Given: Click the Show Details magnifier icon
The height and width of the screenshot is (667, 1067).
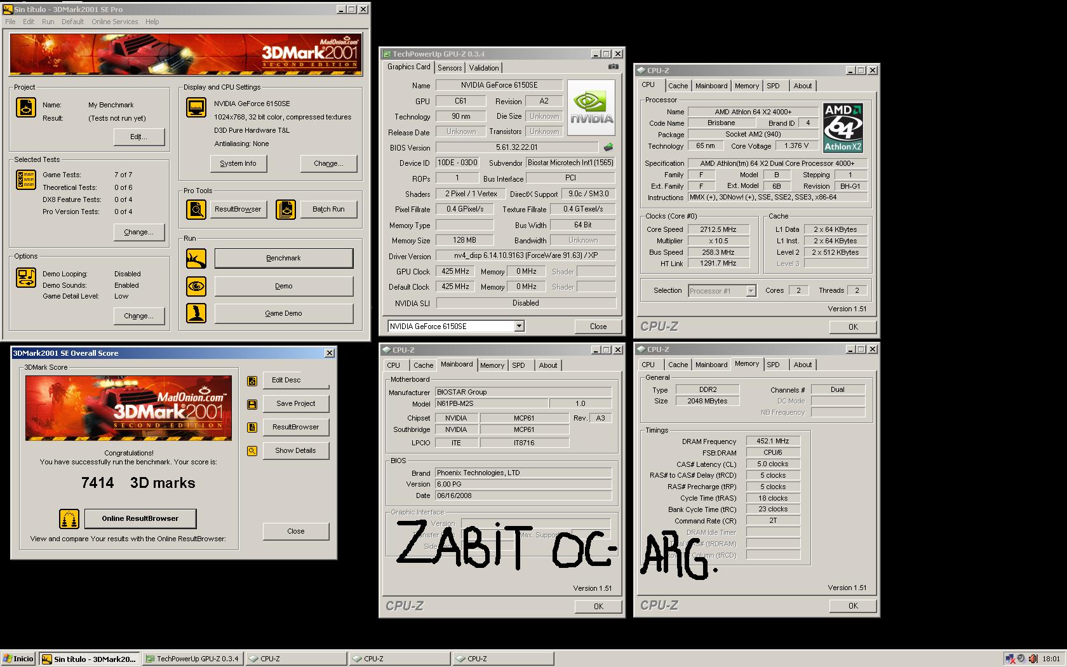Looking at the screenshot, I should click(252, 451).
